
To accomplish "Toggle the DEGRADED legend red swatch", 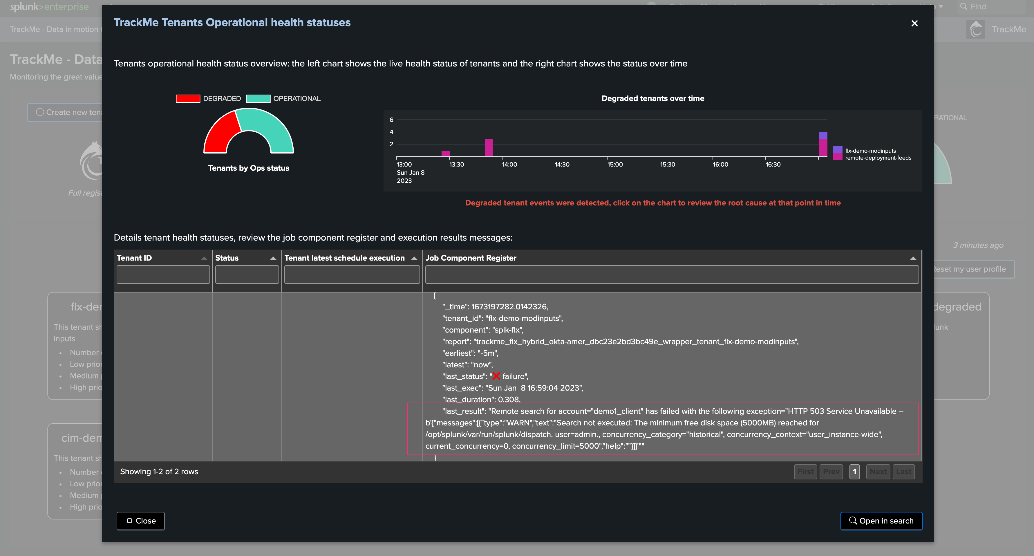I will click(188, 98).
